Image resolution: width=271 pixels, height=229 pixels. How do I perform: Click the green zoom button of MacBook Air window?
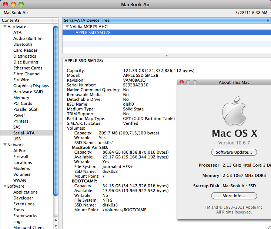21,4
